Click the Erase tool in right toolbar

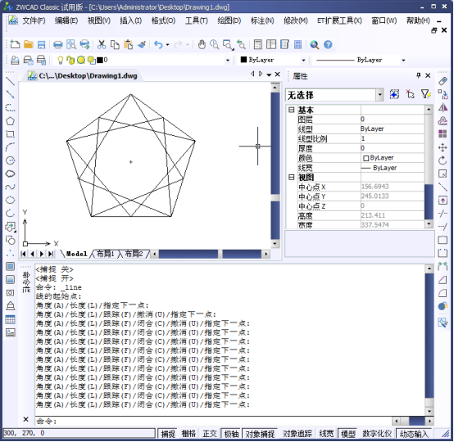(443, 81)
